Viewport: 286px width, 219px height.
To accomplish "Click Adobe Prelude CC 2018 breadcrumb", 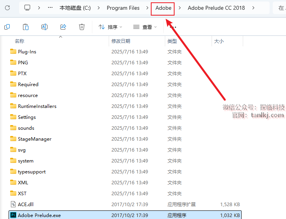I will tap(216, 8).
